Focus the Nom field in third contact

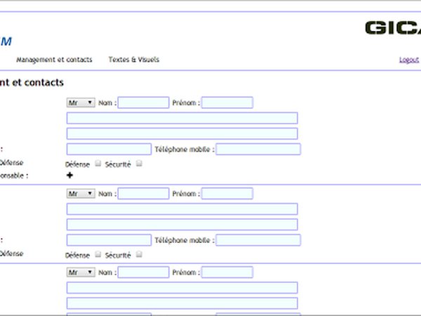coord(143,272)
